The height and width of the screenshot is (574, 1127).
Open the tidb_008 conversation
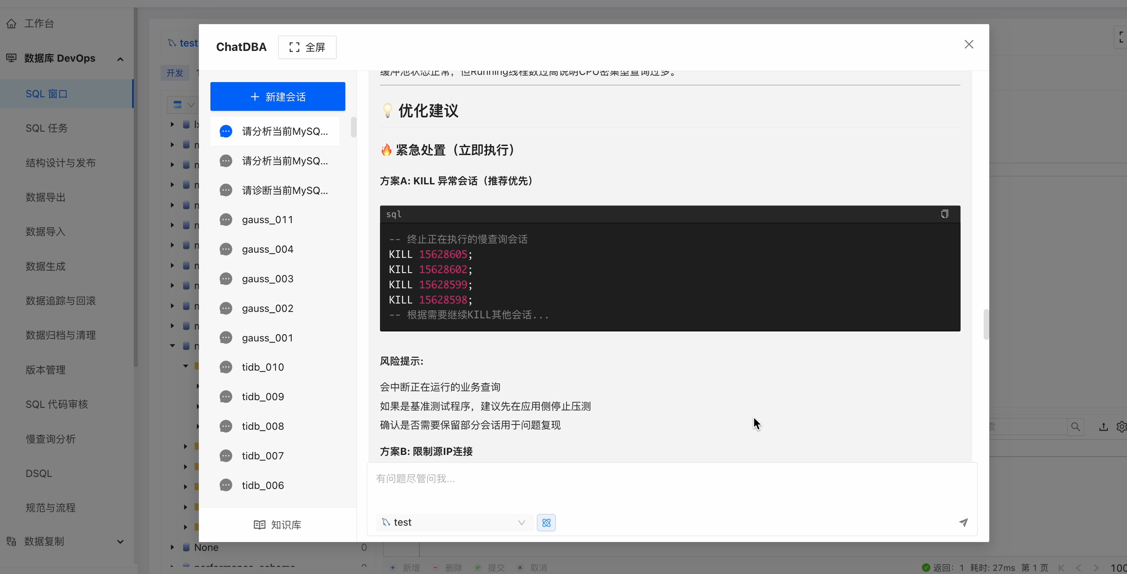(275, 426)
